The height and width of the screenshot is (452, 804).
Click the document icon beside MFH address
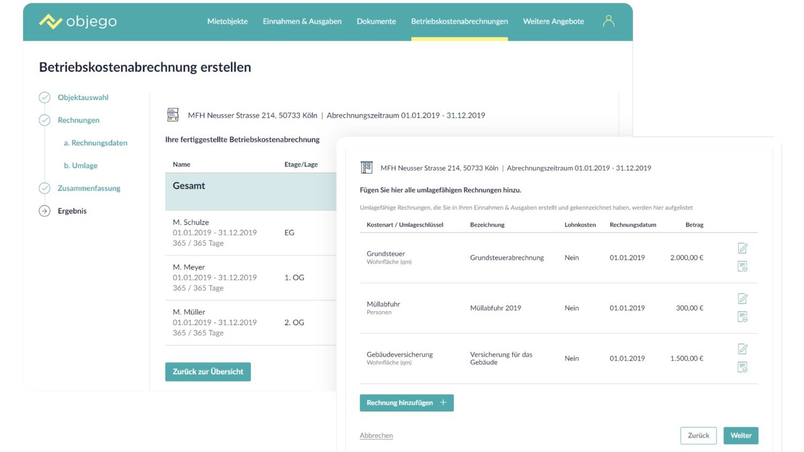173,115
